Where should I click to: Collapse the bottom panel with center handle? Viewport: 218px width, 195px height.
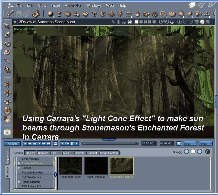pos(109,139)
